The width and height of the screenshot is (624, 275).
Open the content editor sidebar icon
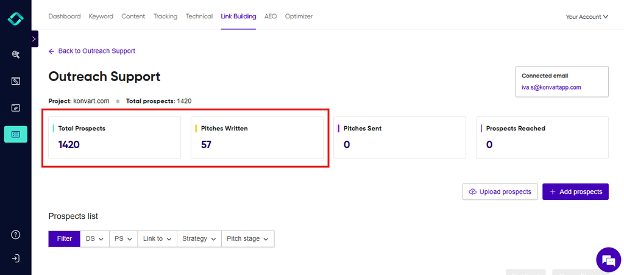click(x=15, y=81)
